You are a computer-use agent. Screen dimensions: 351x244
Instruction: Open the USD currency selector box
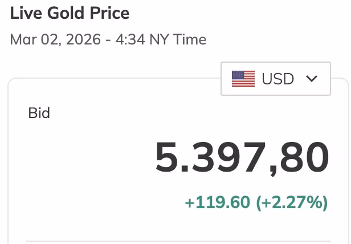tap(276, 79)
